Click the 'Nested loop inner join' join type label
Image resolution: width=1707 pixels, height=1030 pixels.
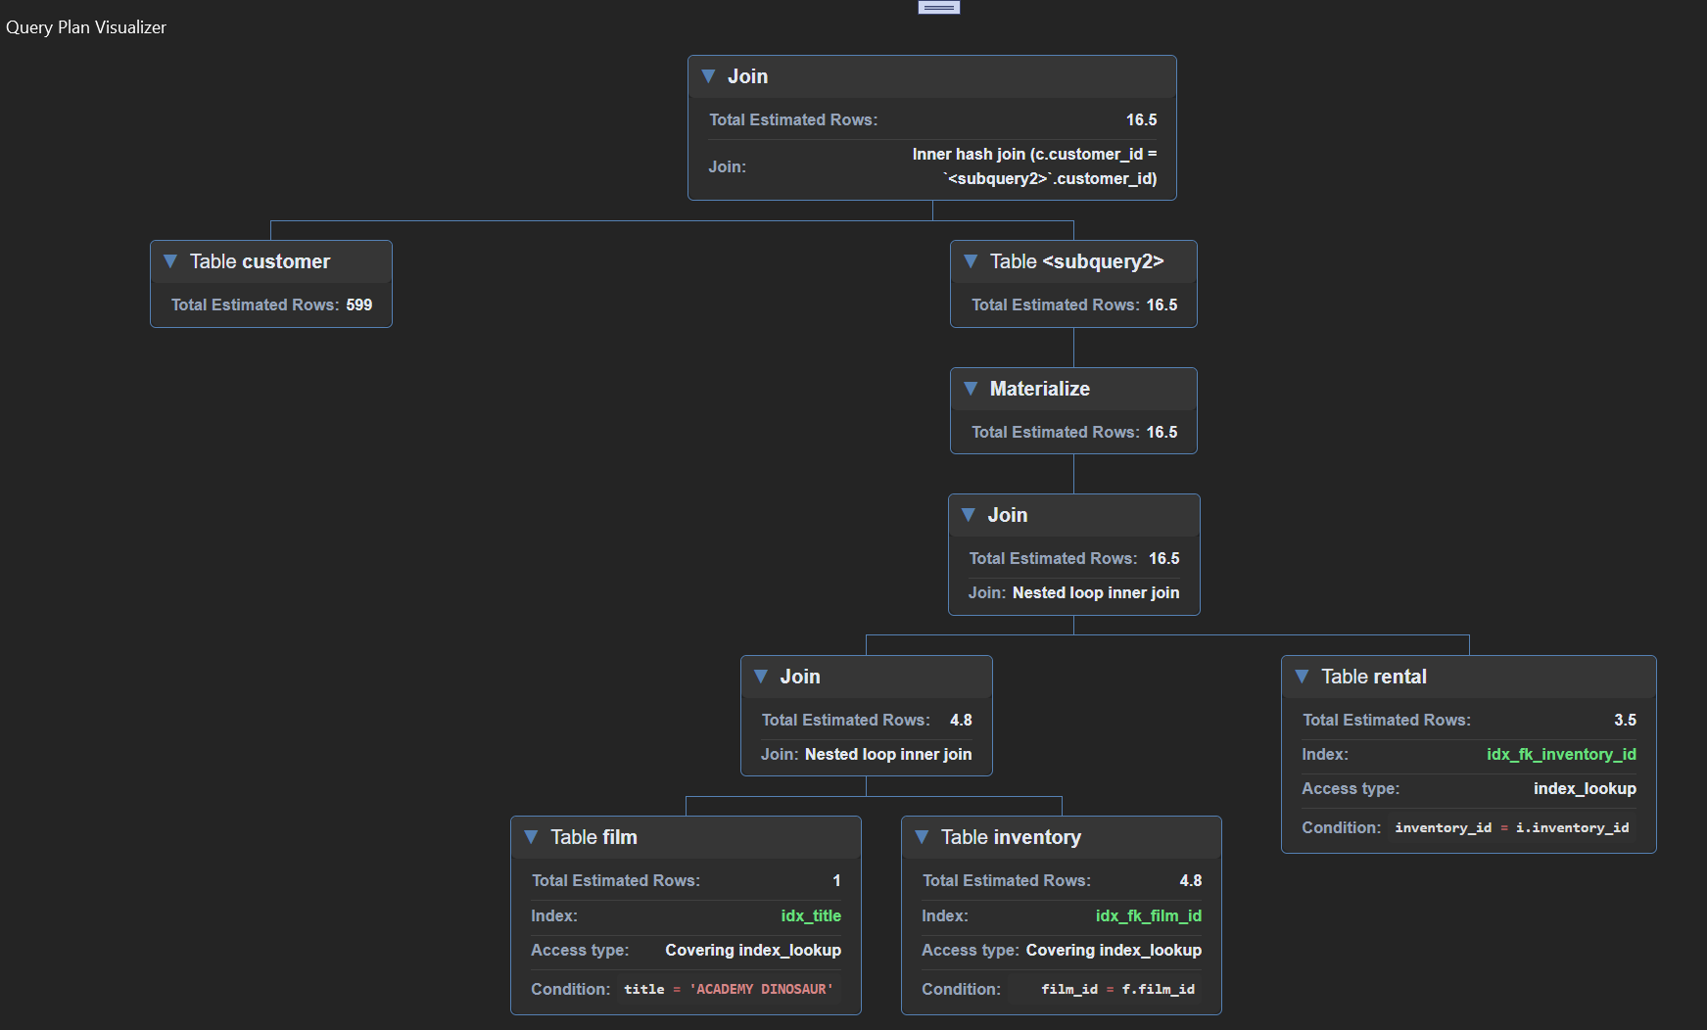tap(1095, 592)
